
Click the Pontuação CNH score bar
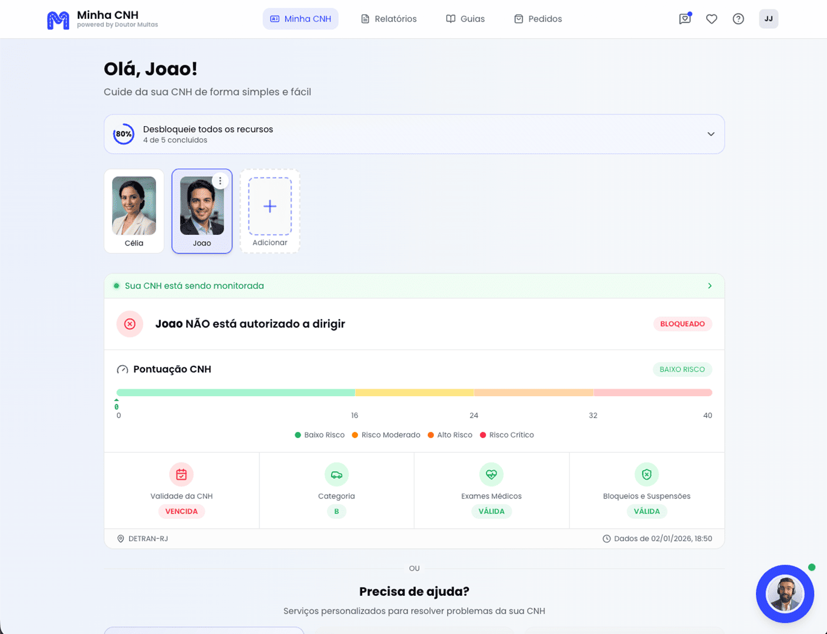point(414,393)
